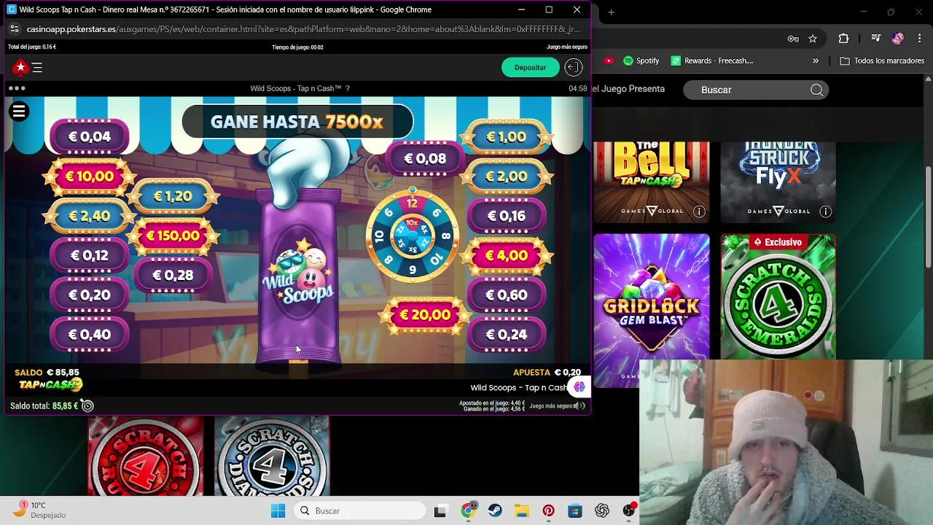Select the €4,00 prize tile
Screen dimensions: 933x525
pos(507,256)
